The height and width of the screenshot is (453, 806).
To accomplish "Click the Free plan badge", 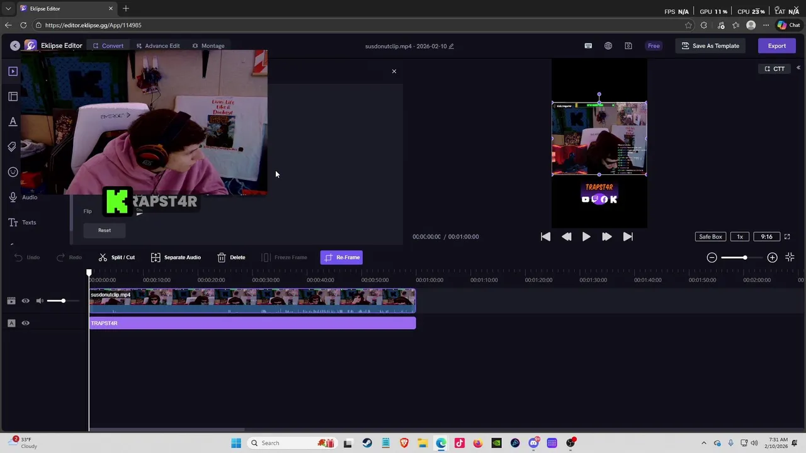I will click(x=654, y=45).
